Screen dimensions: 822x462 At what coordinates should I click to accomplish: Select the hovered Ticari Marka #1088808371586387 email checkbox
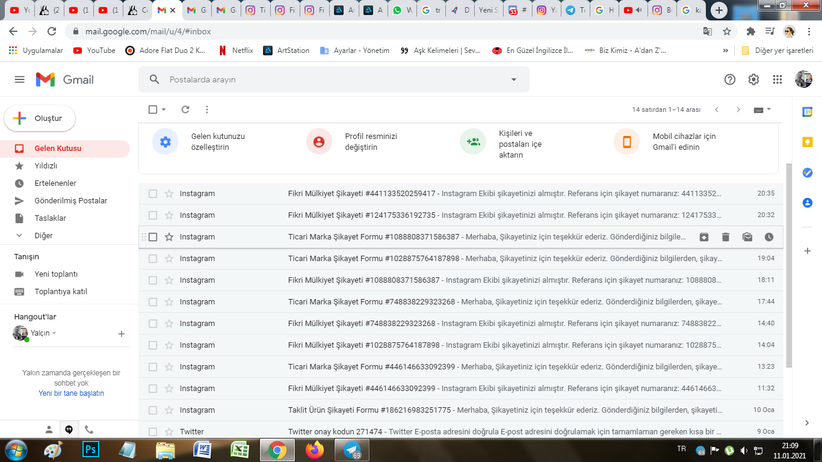[x=153, y=237]
